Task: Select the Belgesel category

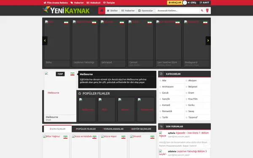Action: point(193,87)
